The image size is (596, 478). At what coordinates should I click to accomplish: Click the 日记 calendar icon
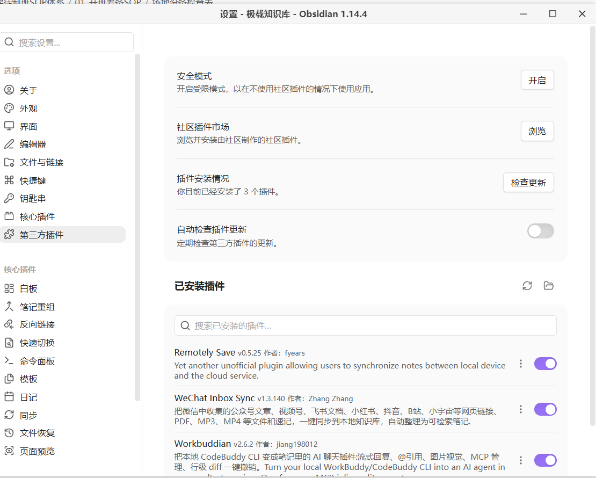tap(9, 397)
